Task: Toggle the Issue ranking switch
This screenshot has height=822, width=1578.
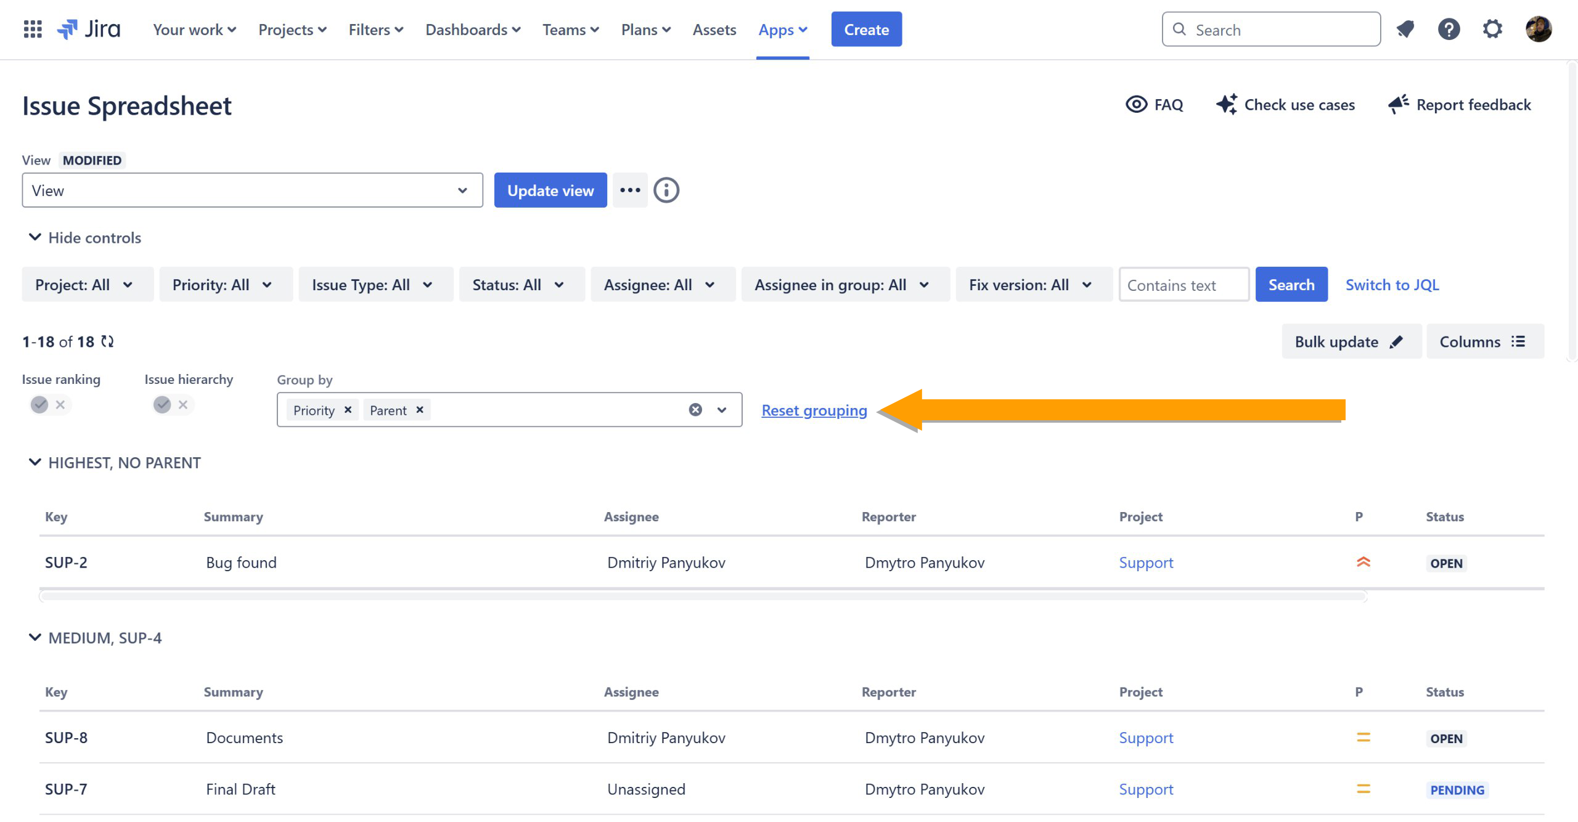Action: [49, 405]
